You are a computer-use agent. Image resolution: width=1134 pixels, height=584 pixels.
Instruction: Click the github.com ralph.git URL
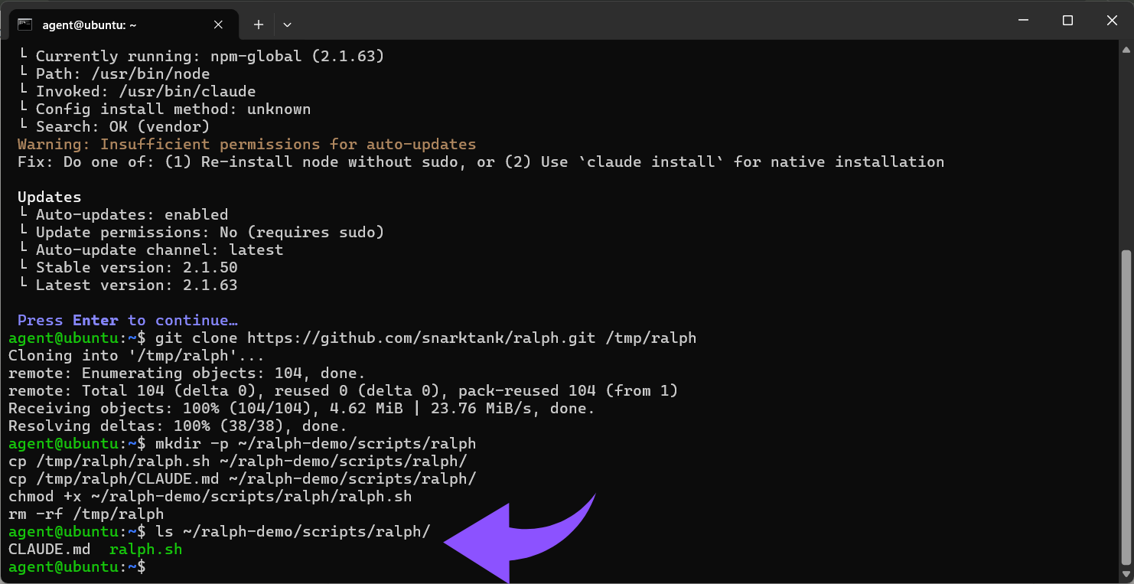(421, 338)
